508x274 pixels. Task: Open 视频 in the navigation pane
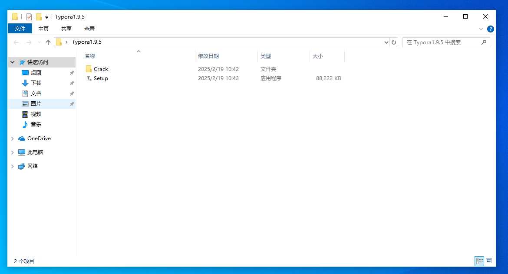click(36, 114)
